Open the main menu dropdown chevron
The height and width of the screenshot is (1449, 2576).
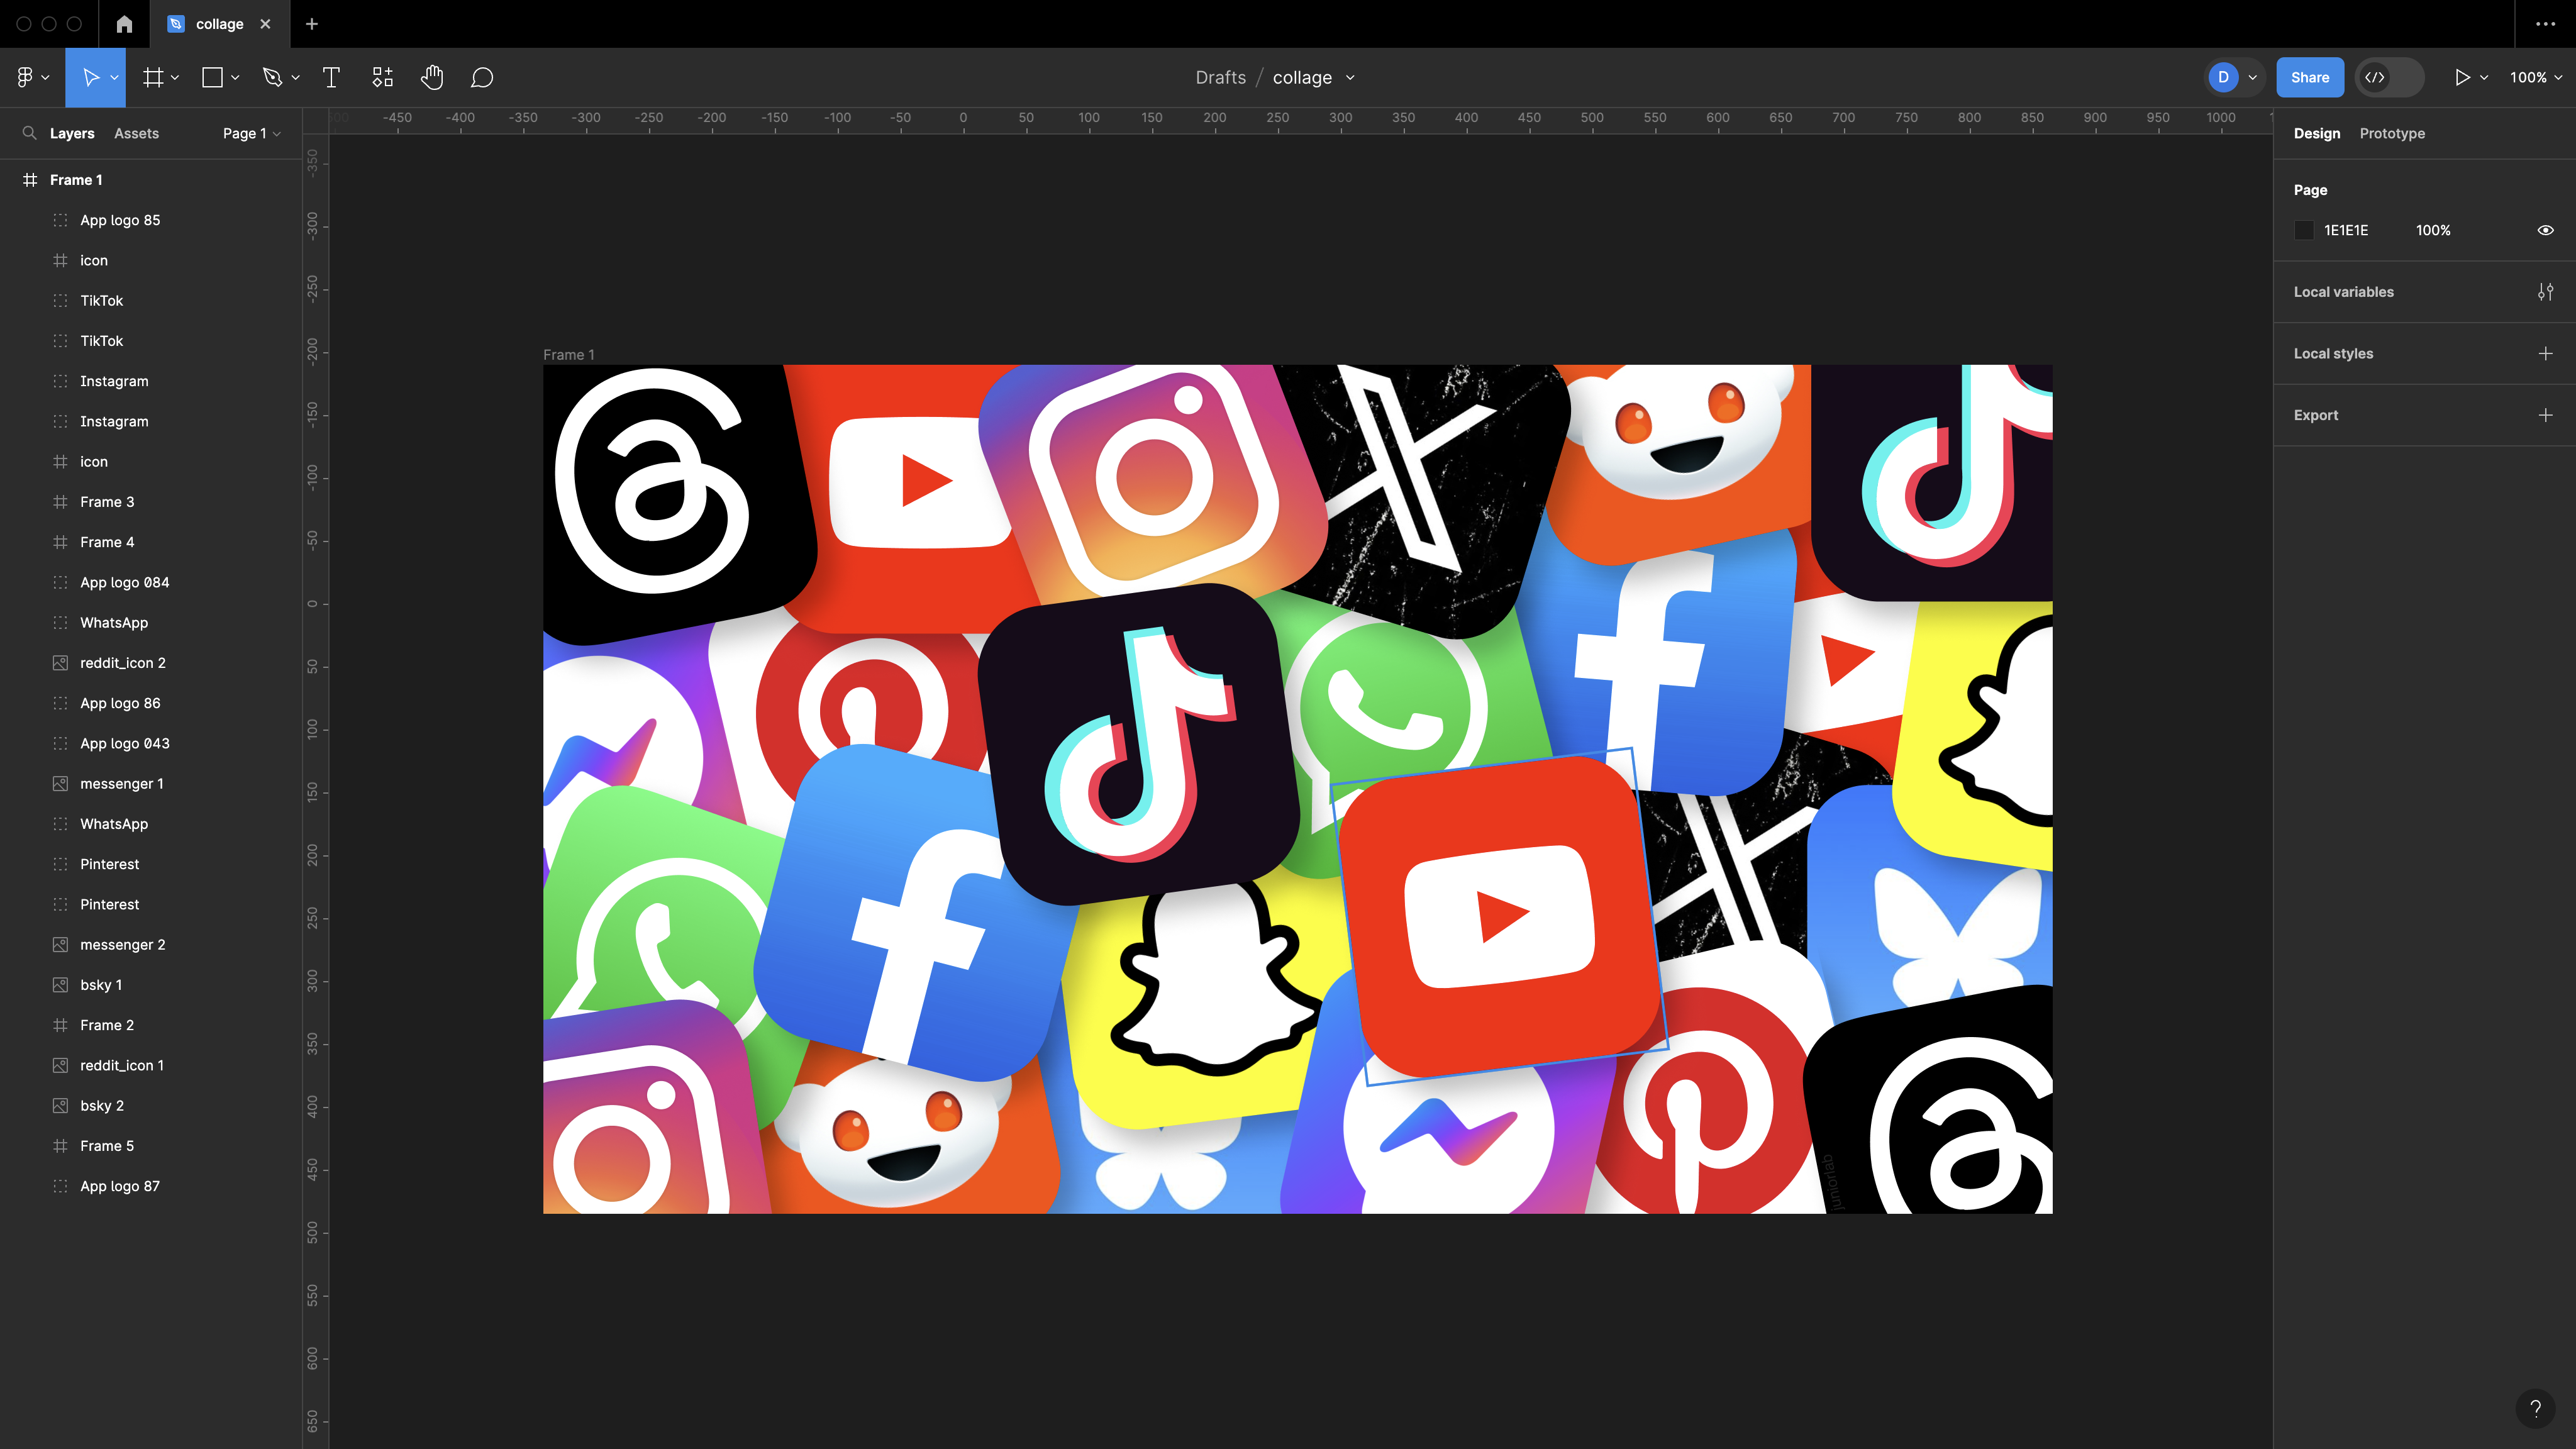(x=45, y=77)
